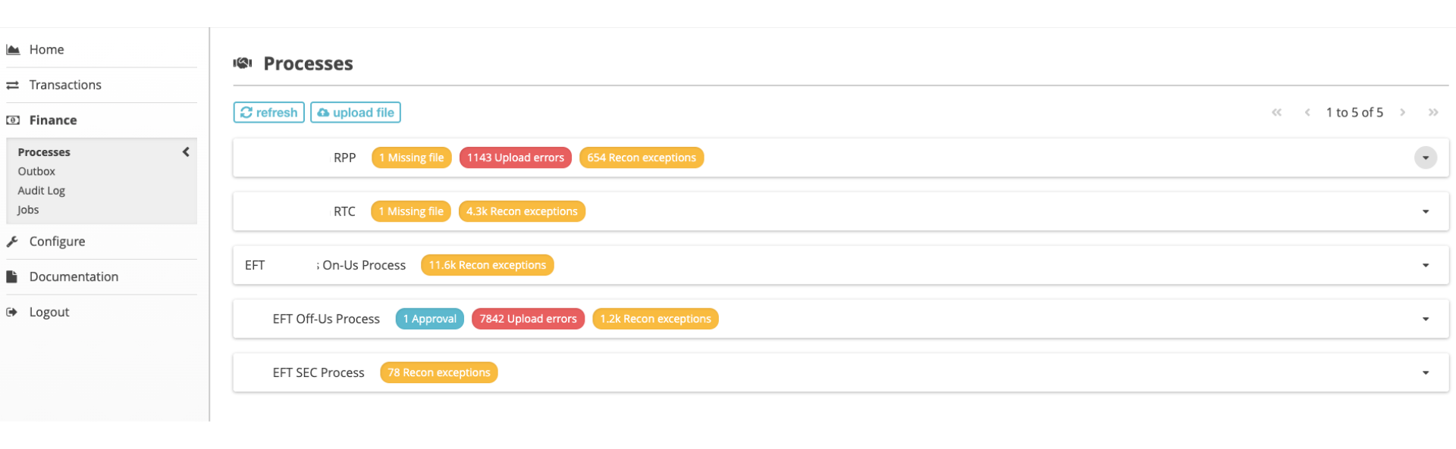Jump to last page double-arrow

pos(1432,113)
